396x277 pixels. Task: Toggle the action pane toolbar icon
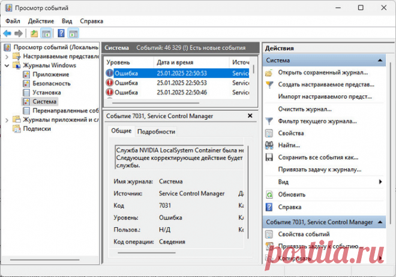(x=73, y=34)
